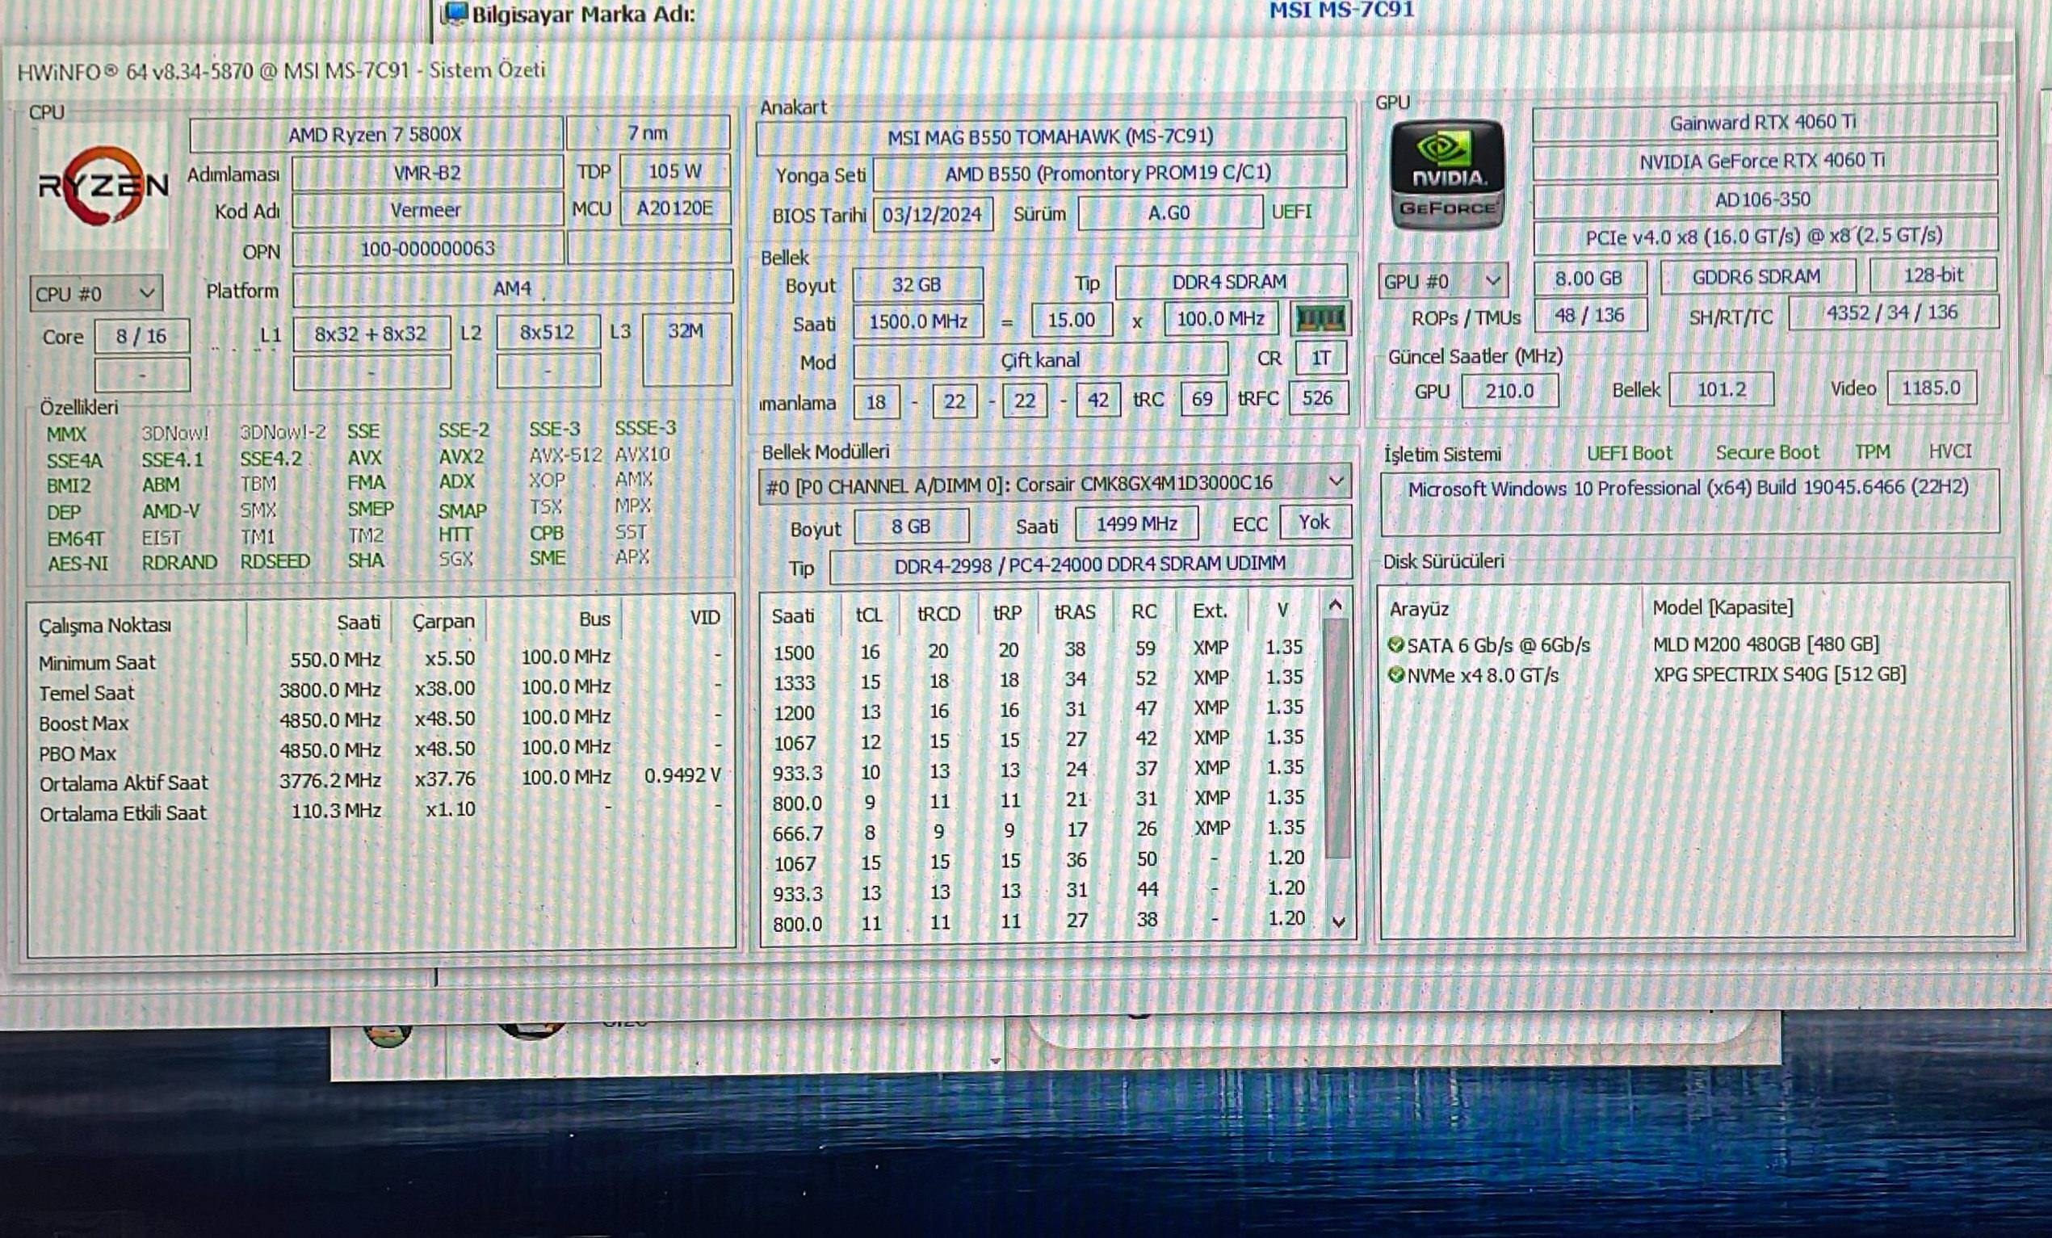Viewport: 2052px width, 1238px height.
Task: Click the Ryzen CPU logo
Action: click(x=103, y=186)
